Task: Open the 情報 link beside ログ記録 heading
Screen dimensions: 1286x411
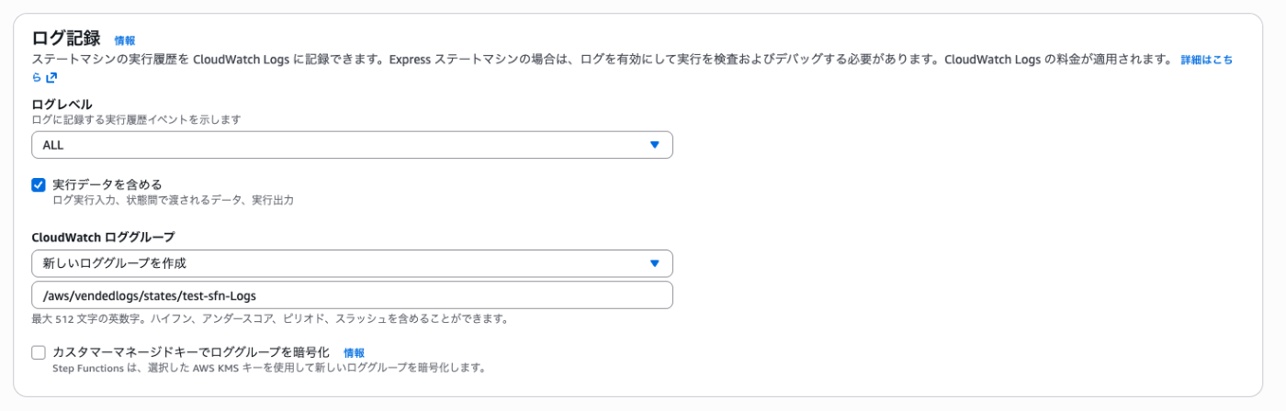Action: pos(124,40)
